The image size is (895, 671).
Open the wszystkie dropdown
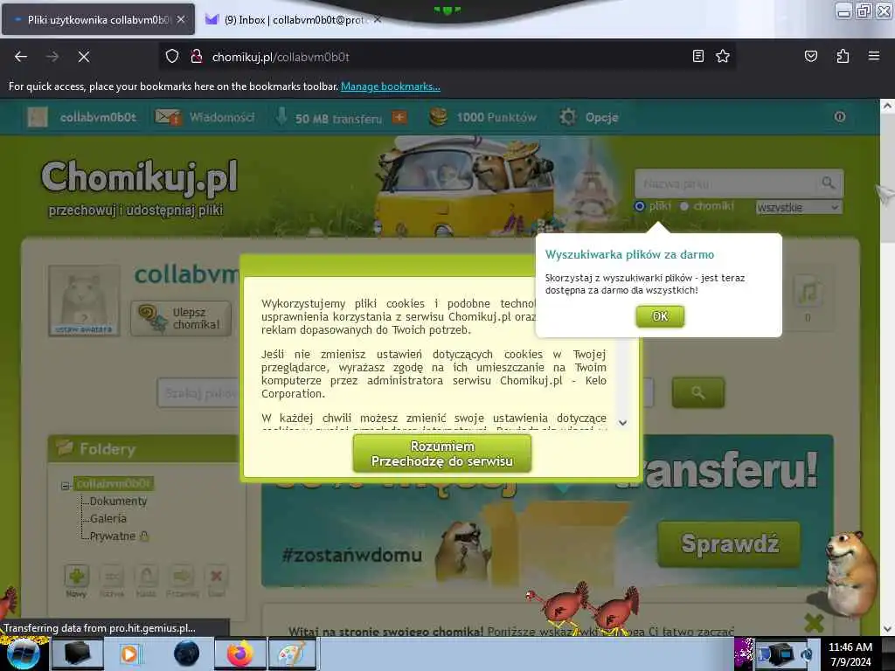(x=798, y=207)
